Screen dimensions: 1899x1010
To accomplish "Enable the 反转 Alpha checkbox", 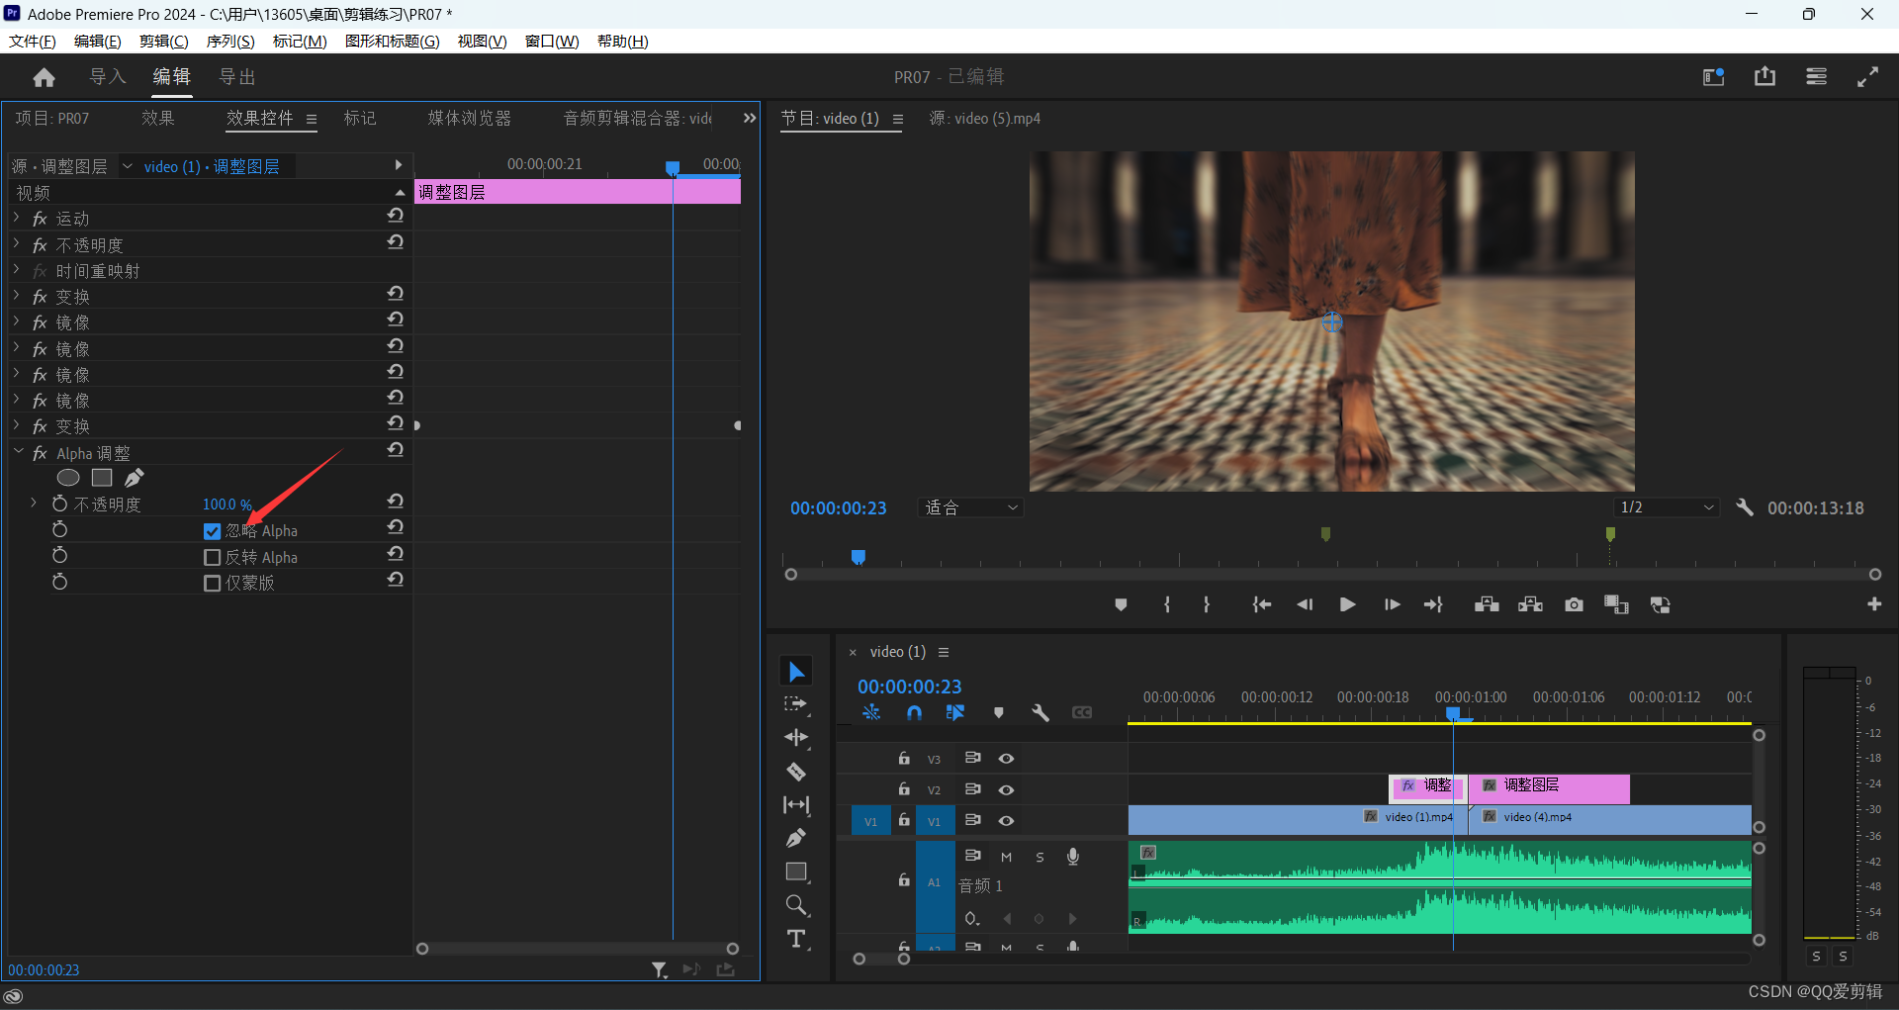I will coord(212,558).
